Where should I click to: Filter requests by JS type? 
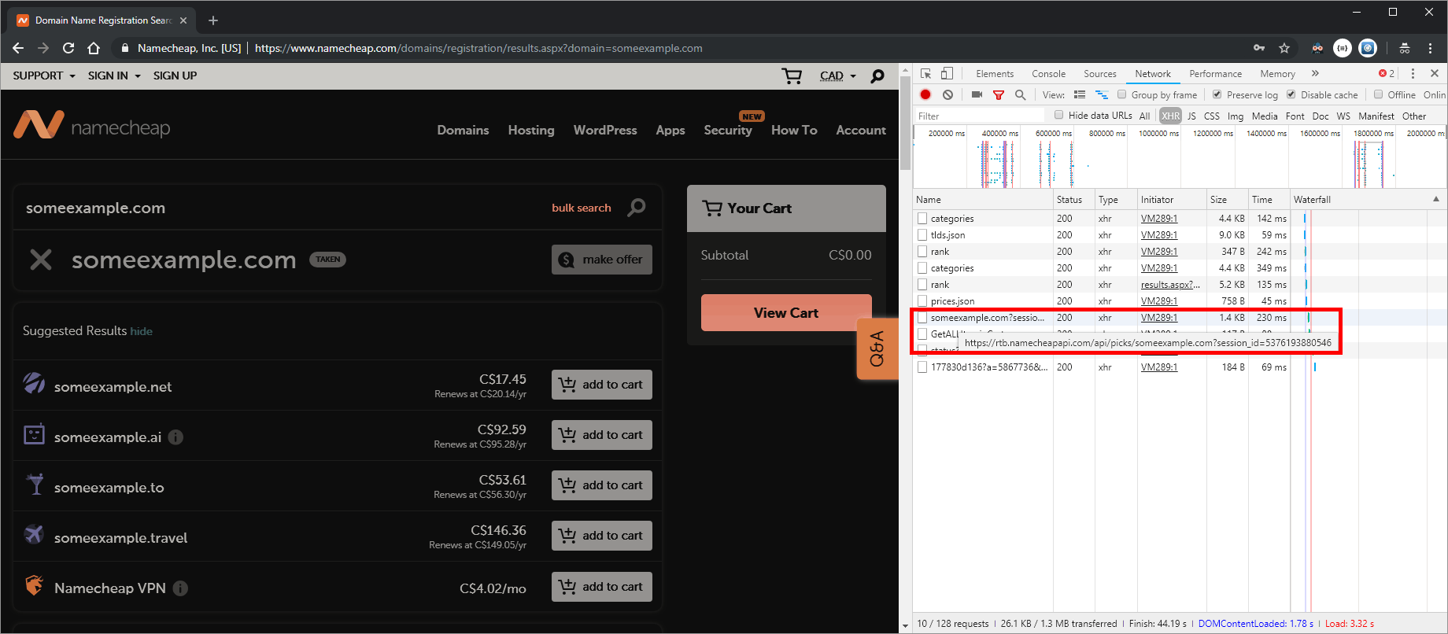pos(1191,116)
